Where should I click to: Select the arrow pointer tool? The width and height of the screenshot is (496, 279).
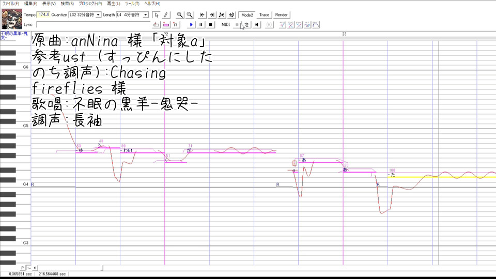(x=157, y=15)
